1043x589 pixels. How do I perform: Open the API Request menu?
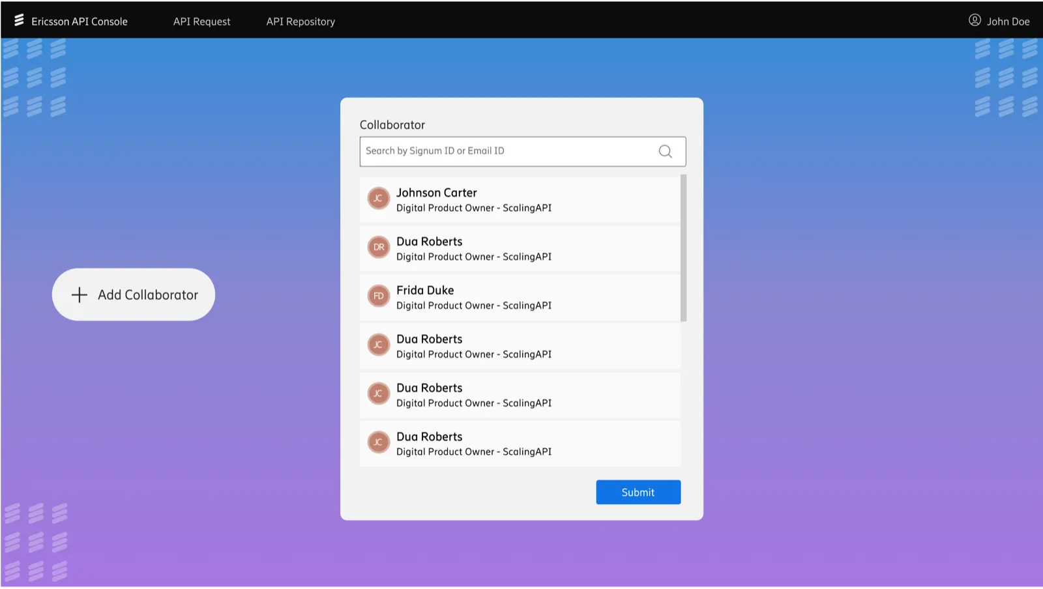201,22
